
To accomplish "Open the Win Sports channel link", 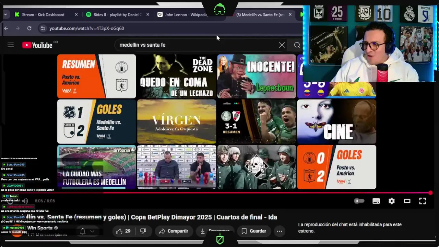I will (40, 228).
